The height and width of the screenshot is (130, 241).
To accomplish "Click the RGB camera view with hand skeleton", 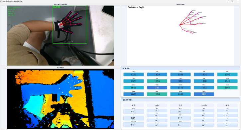I will click(x=60, y=36).
